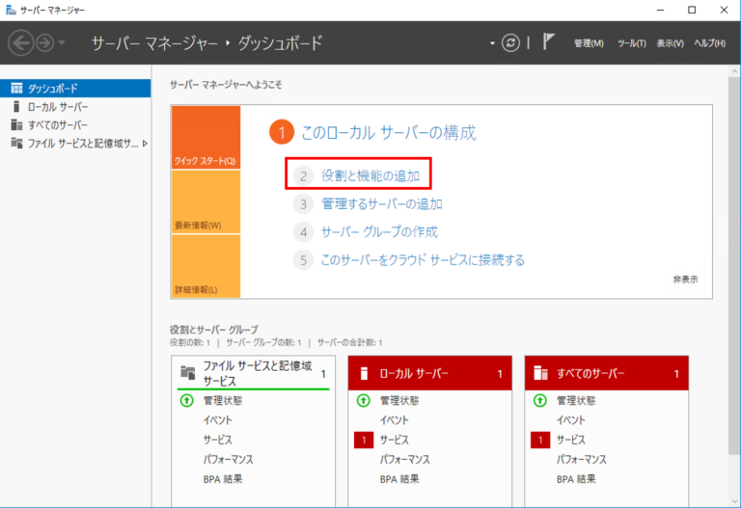Image resolution: width=741 pixels, height=508 pixels.
Task: Open the navigation history dropdown arrow
Action: [62, 43]
